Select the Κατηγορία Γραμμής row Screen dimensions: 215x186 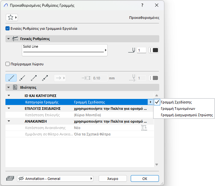click(x=79, y=102)
